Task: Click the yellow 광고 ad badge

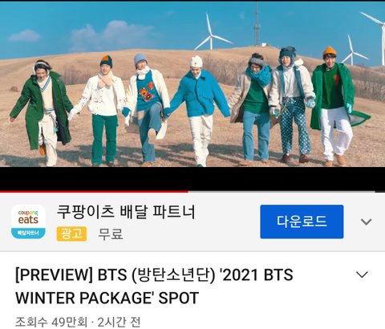Action: click(71, 234)
